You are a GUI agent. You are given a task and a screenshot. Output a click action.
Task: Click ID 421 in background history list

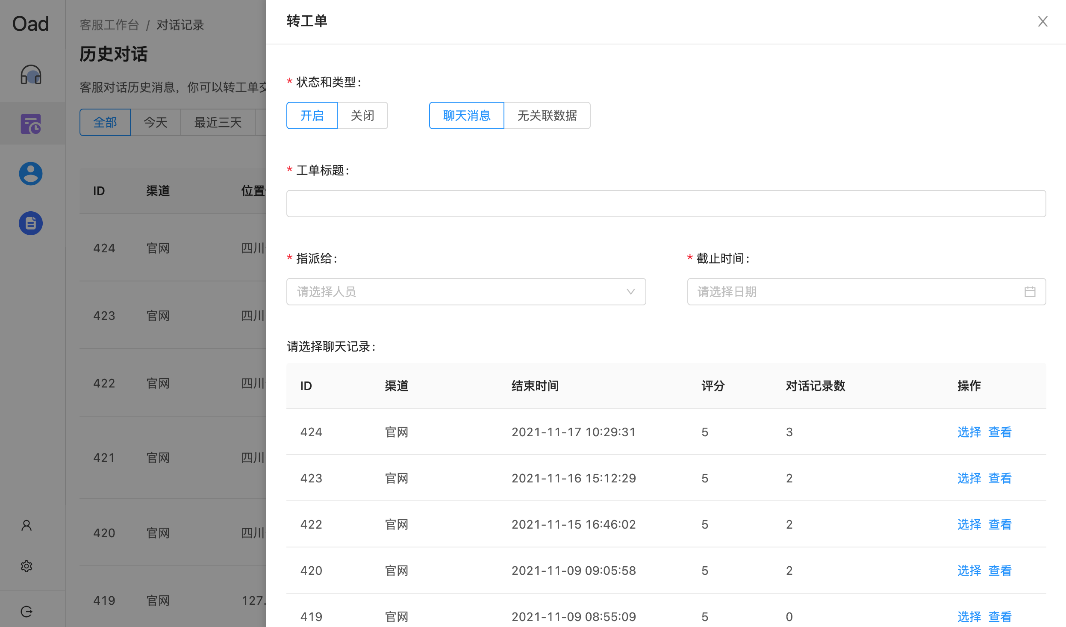tap(104, 458)
